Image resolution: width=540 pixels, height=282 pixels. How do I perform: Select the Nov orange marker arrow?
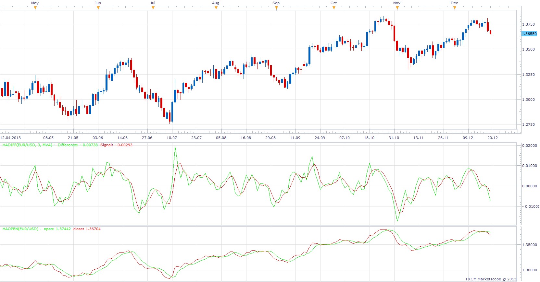click(x=397, y=8)
